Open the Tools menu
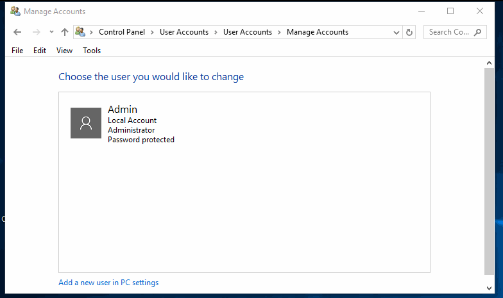Viewport: 503px width, 298px height. coord(92,51)
